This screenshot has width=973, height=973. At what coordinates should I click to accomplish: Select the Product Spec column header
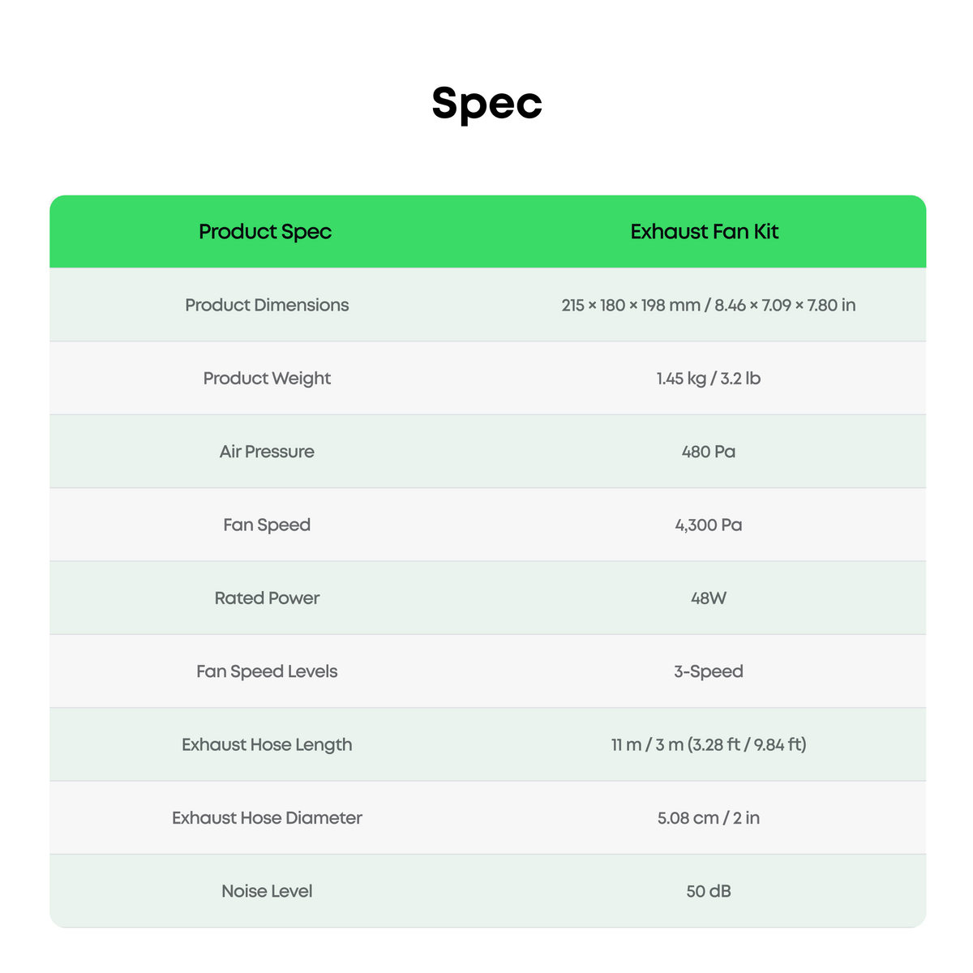265,232
